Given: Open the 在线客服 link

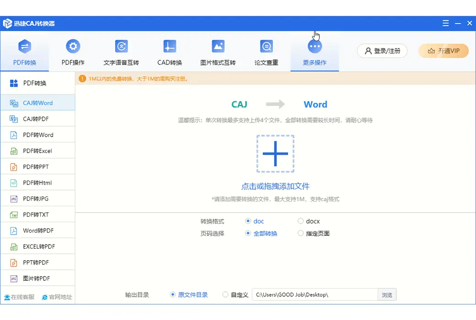Looking at the screenshot, I should 19,297.
